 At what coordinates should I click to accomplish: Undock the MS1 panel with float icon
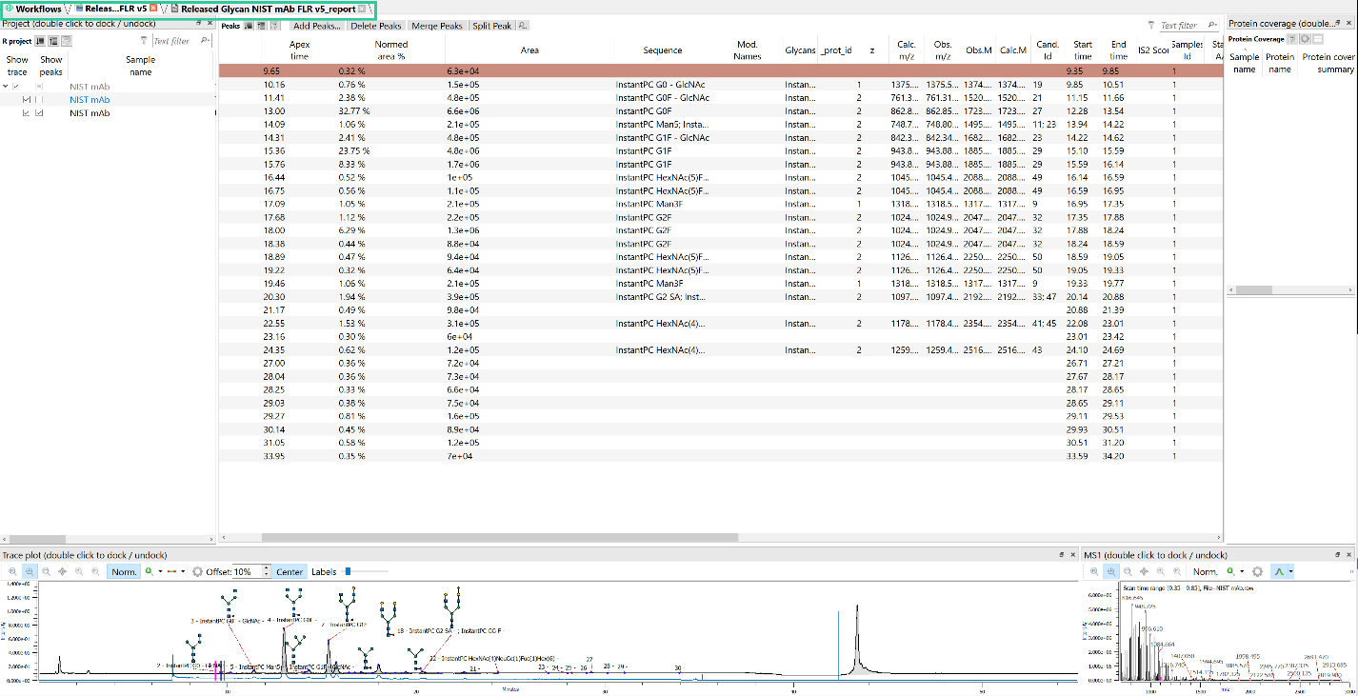point(1336,554)
